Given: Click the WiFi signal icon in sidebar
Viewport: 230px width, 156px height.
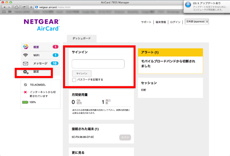Looking at the screenshot, I should [26, 55].
